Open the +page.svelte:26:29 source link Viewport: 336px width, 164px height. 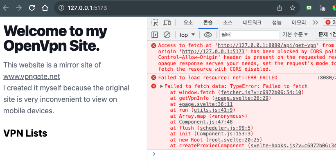241,98
